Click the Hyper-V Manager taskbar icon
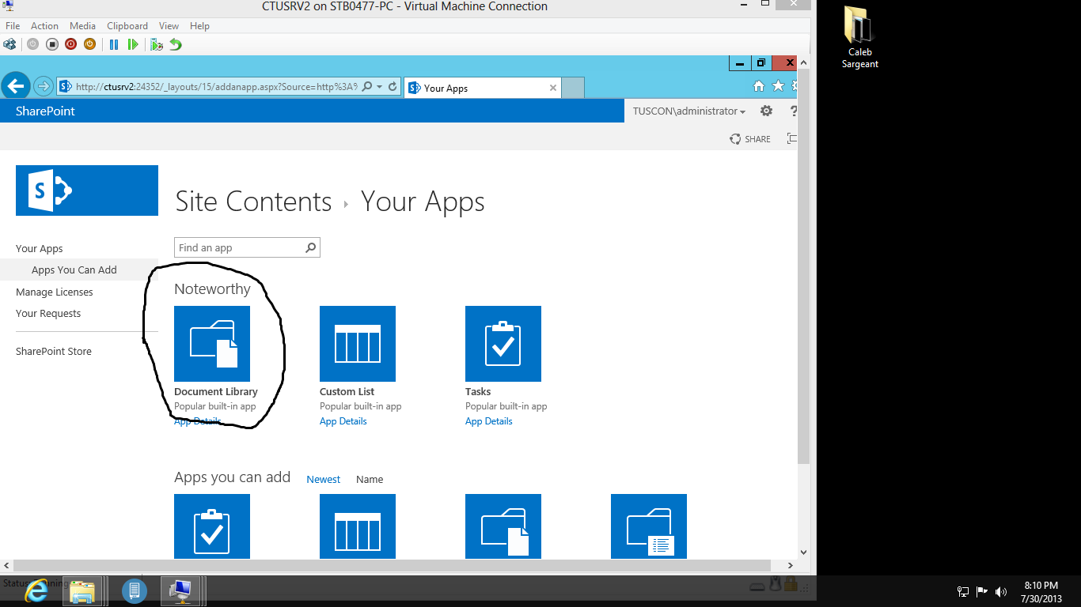The image size is (1081, 607). click(x=135, y=590)
